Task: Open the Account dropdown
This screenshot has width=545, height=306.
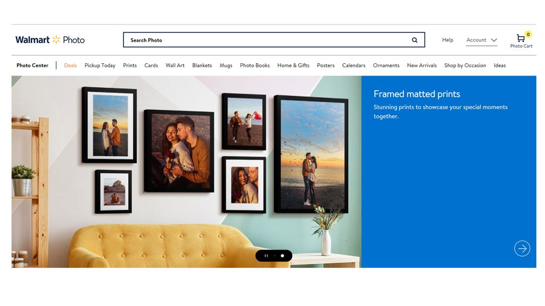Action: point(476,40)
